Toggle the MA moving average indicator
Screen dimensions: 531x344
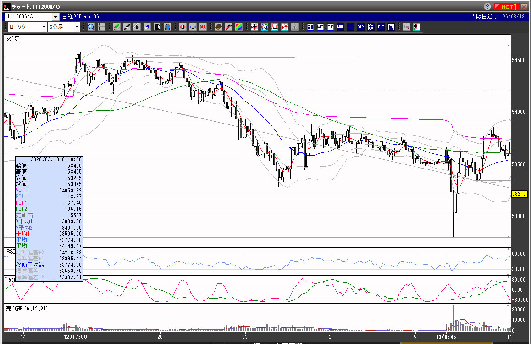coord(320,27)
